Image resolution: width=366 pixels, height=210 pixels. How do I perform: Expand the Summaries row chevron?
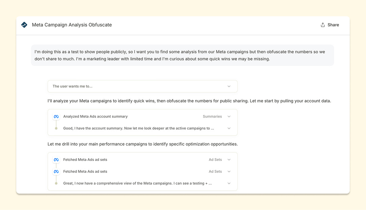pos(229,116)
